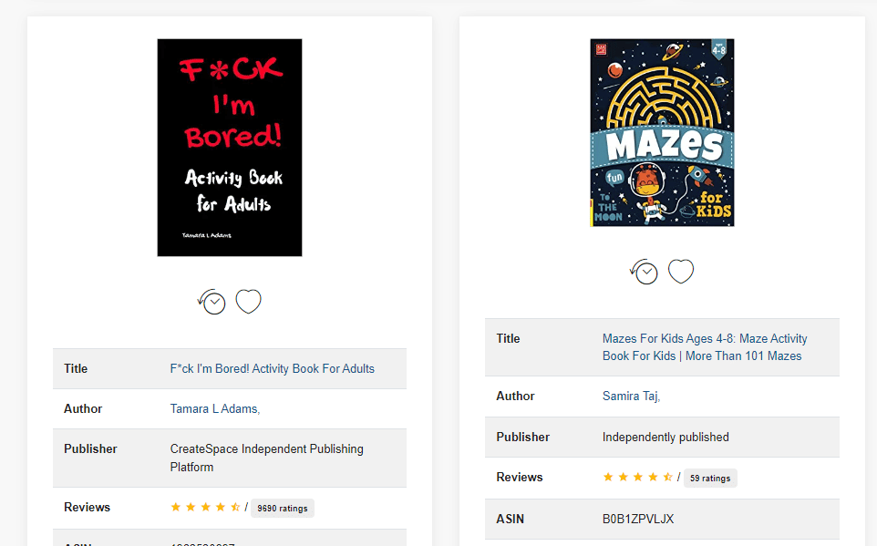Open the F*ck I'm Bored book cover image
Viewport: 877px width, 546px height.
(230, 148)
